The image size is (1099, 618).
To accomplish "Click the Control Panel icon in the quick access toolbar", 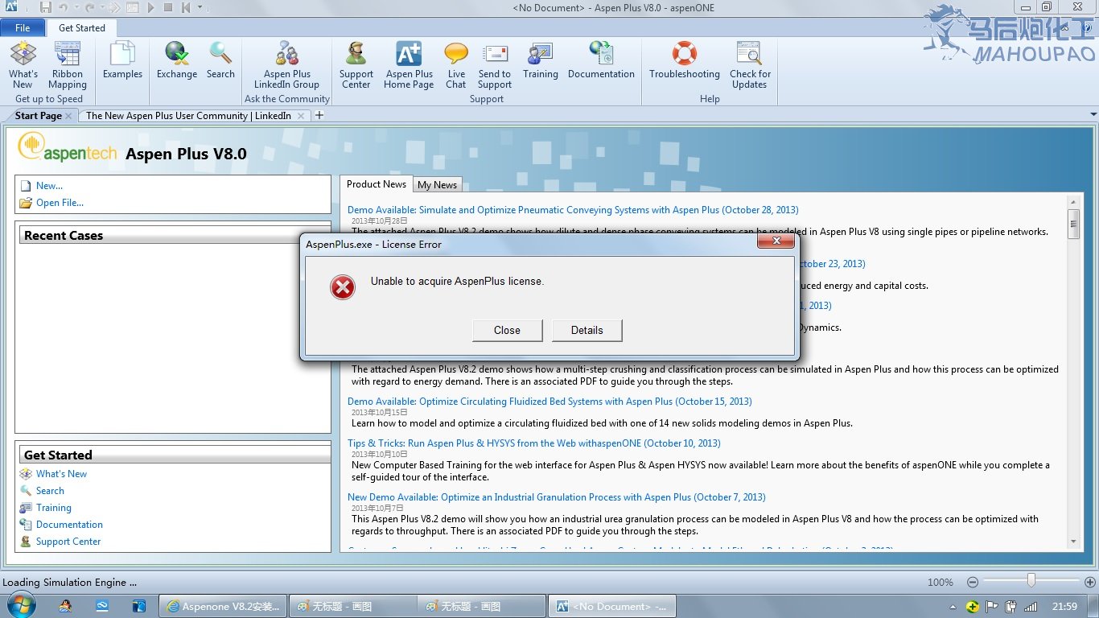I will click(132, 7).
